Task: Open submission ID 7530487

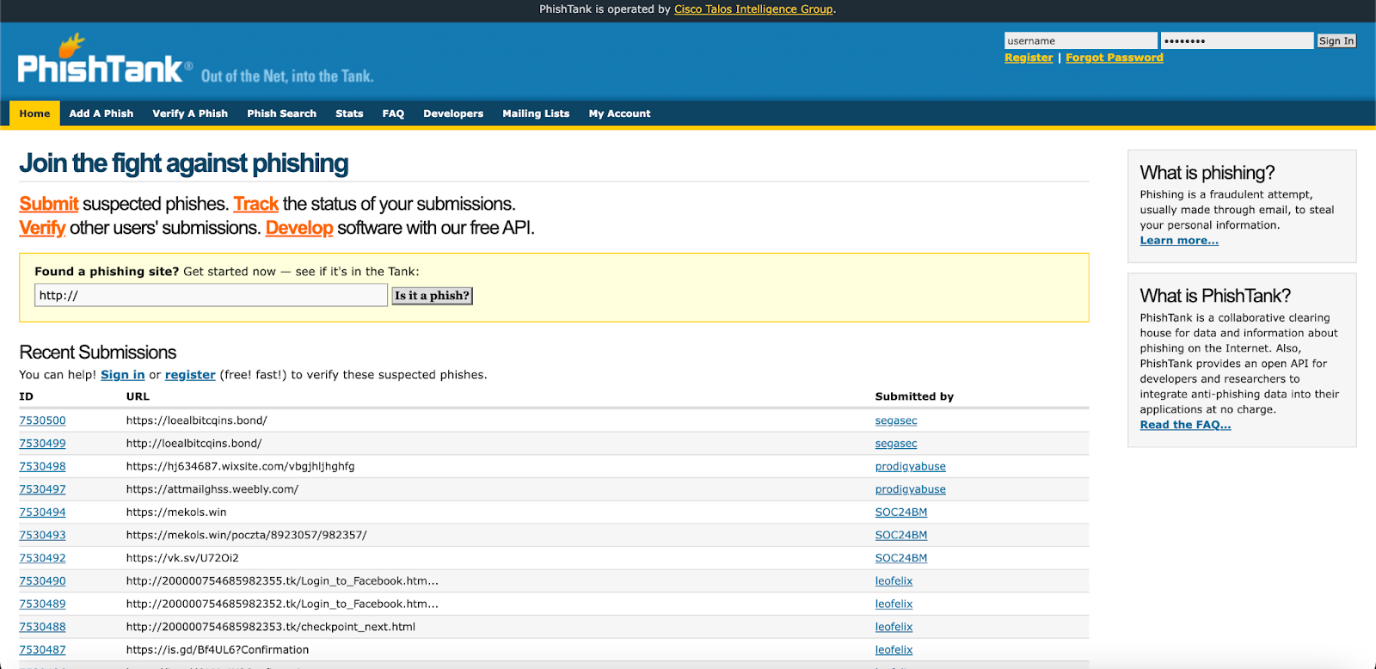Action: pyautogui.click(x=42, y=650)
